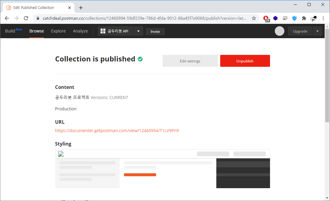The height and width of the screenshot is (201, 330).
Task: Click the dark code panel in styling preview
Action: (x=243, y=173)
